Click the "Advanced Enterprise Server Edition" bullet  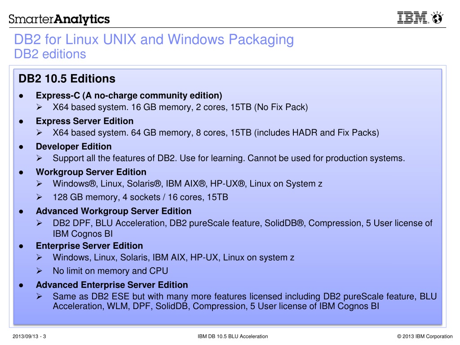pos(112,285)
